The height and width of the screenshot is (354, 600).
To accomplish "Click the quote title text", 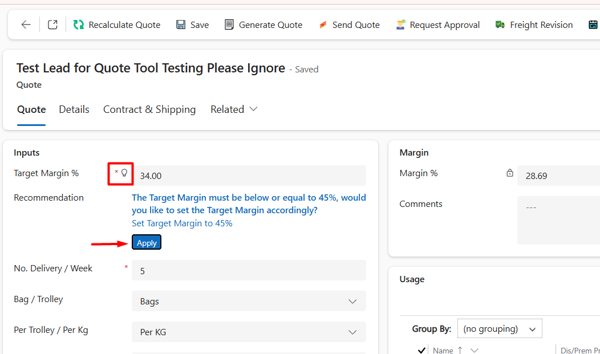I will (x=151, y=68).
